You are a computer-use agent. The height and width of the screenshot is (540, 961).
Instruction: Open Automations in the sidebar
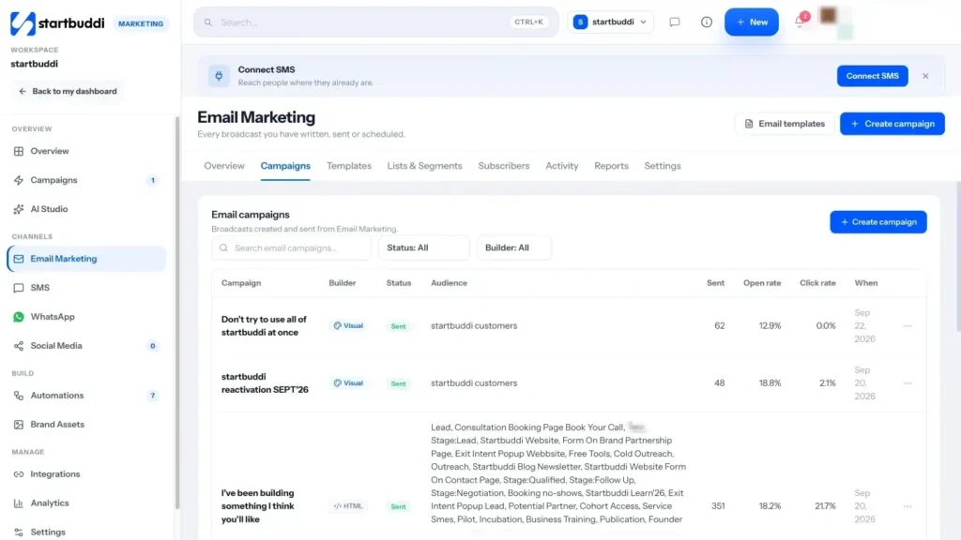point(85,396)
